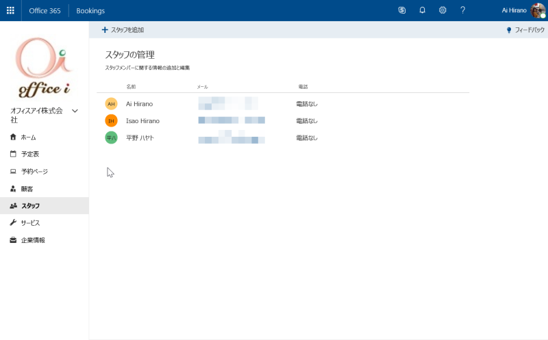Open Ai Hirano's account profile picture
Viewport: 548px width, 340px height.
point(538,10)
